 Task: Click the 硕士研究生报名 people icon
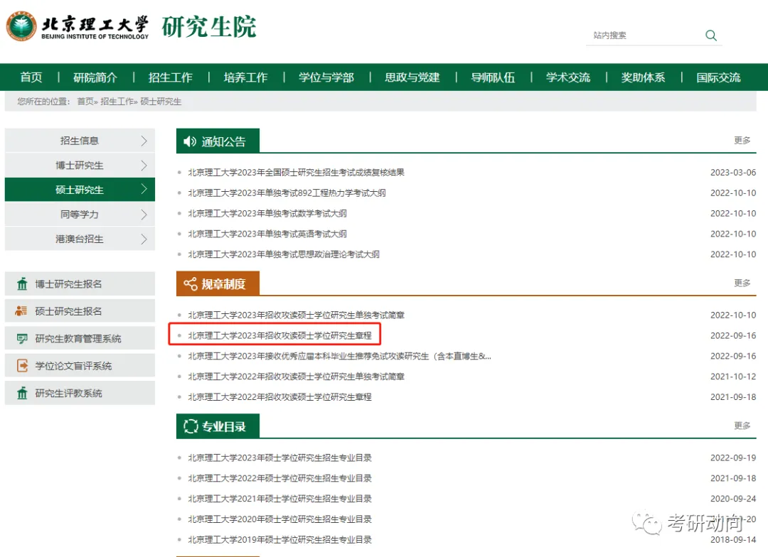pyautogui.click(x=21, y=310)
